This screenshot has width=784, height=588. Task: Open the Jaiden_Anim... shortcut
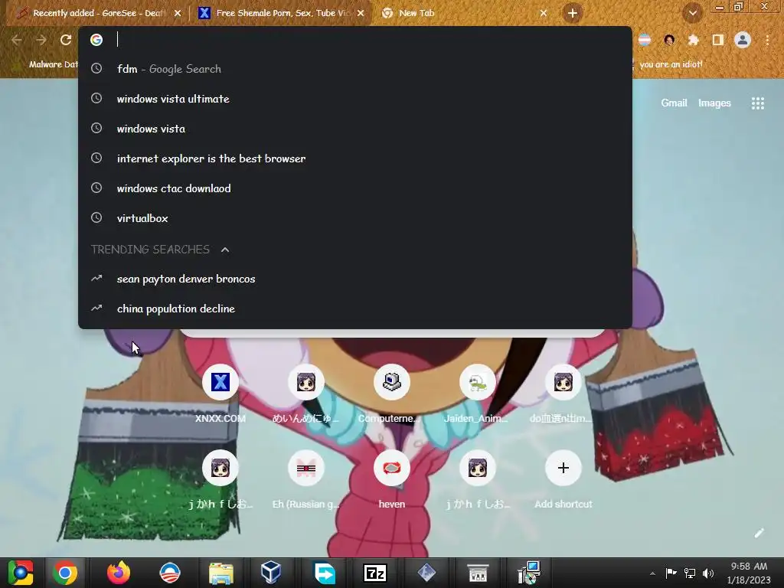477,393
